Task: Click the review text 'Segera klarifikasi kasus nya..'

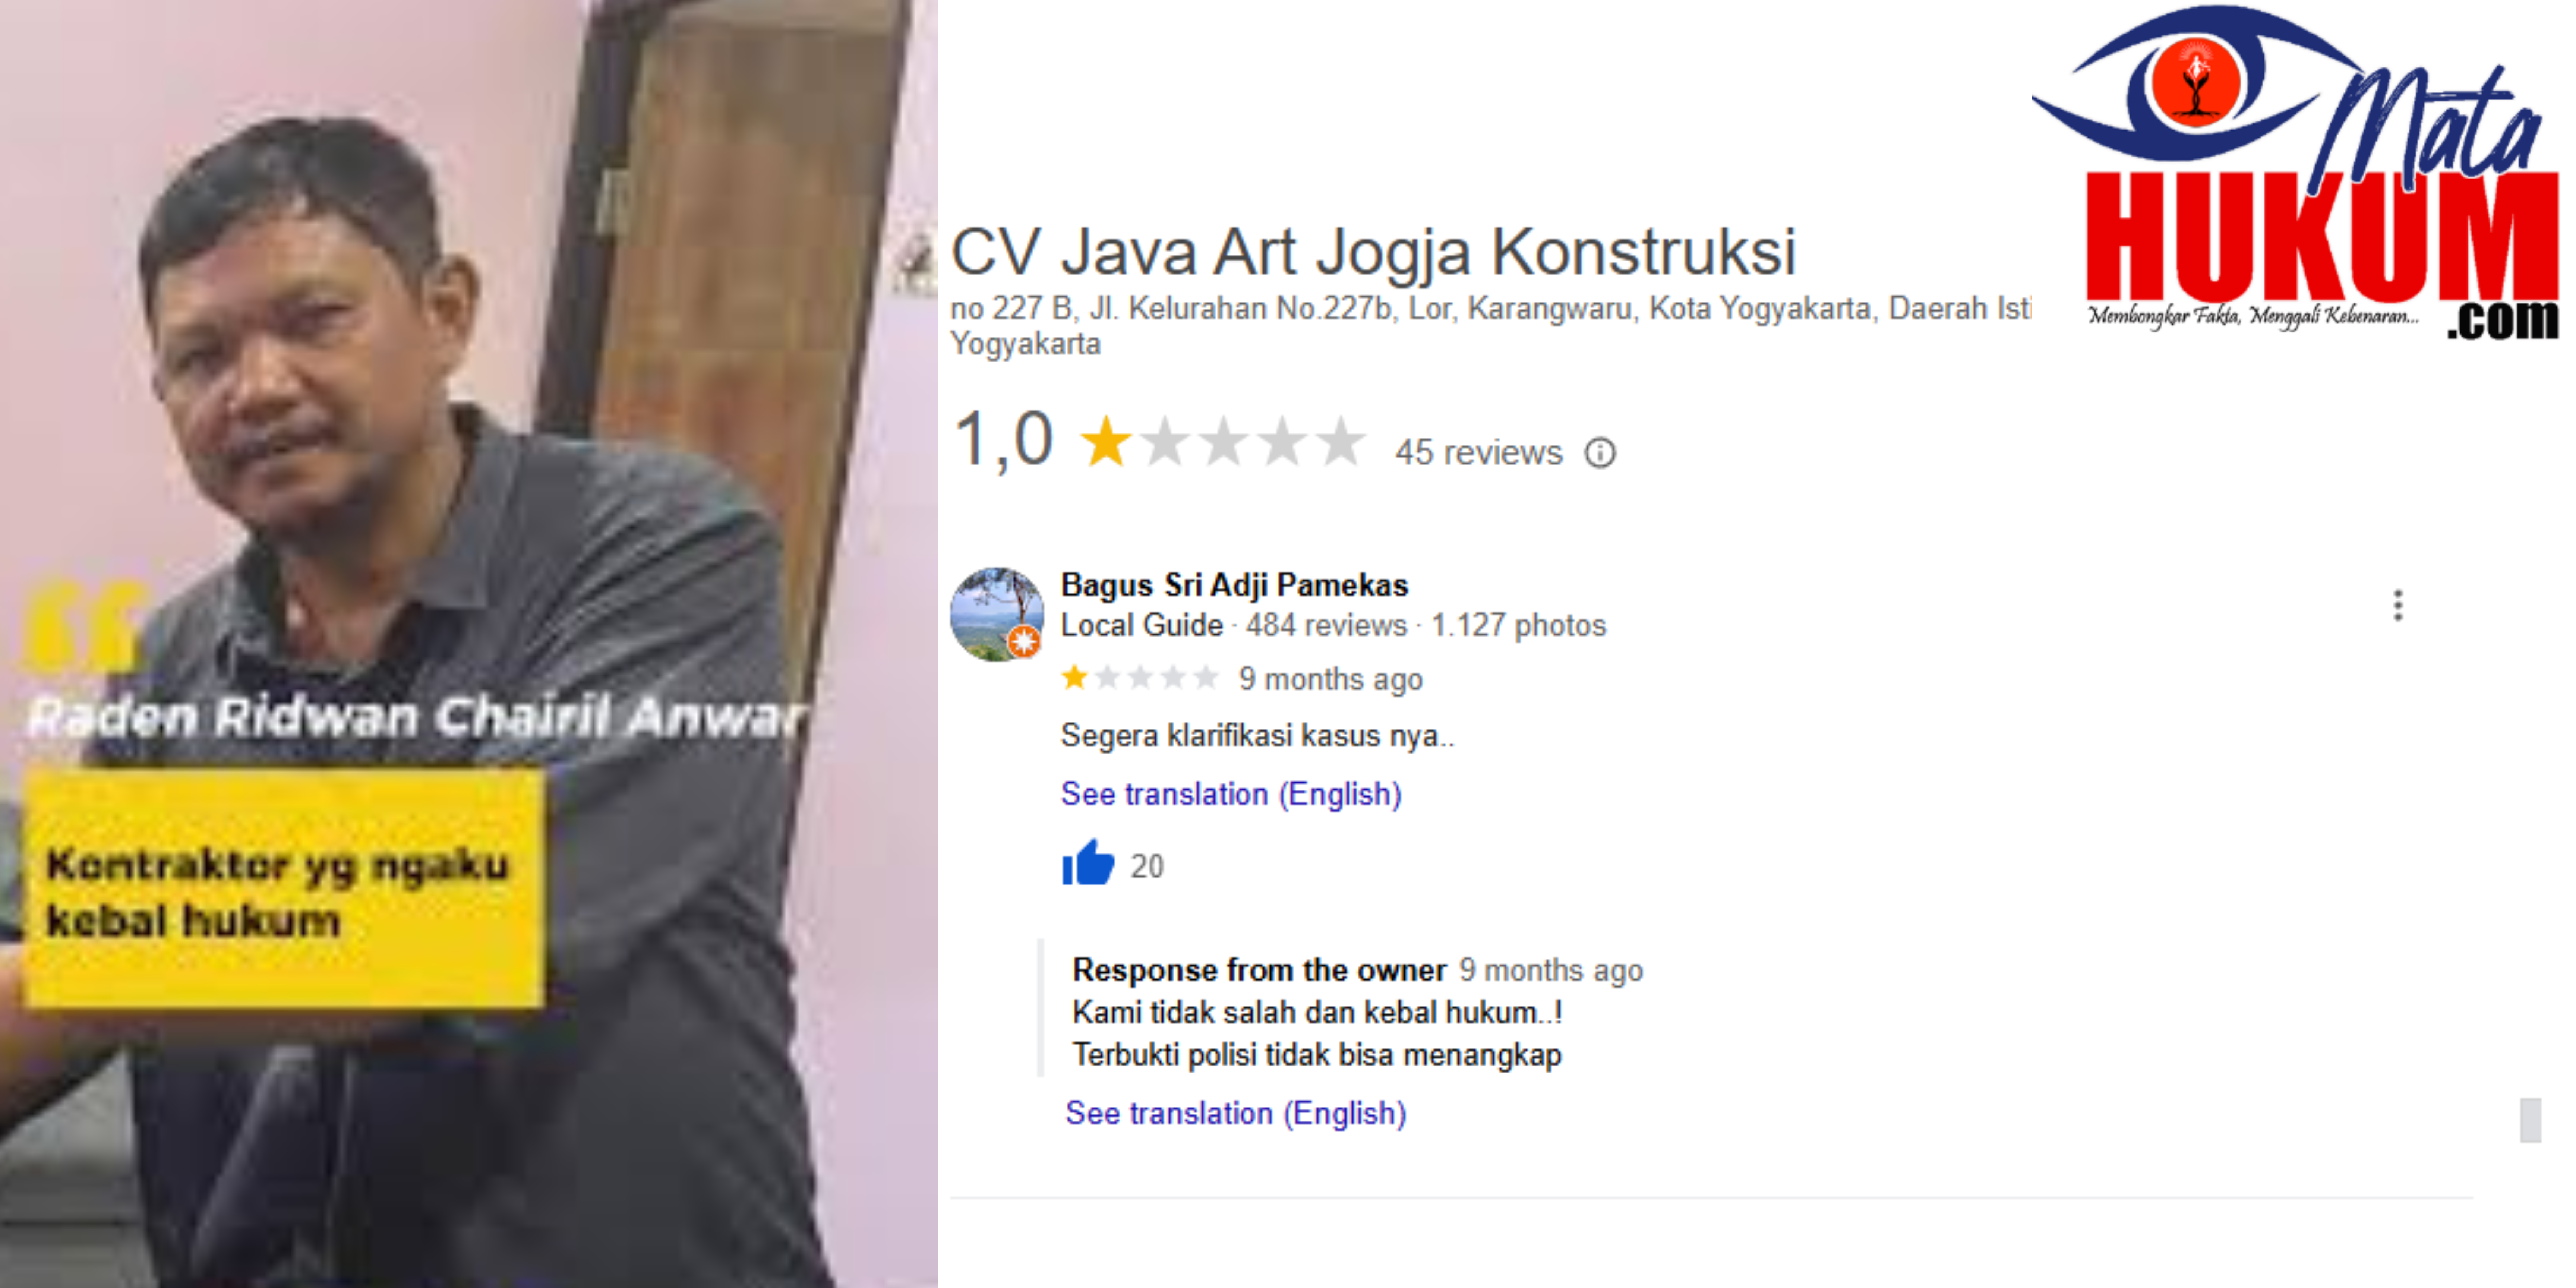Action: pyautogui.click(x=1258, y=736)
